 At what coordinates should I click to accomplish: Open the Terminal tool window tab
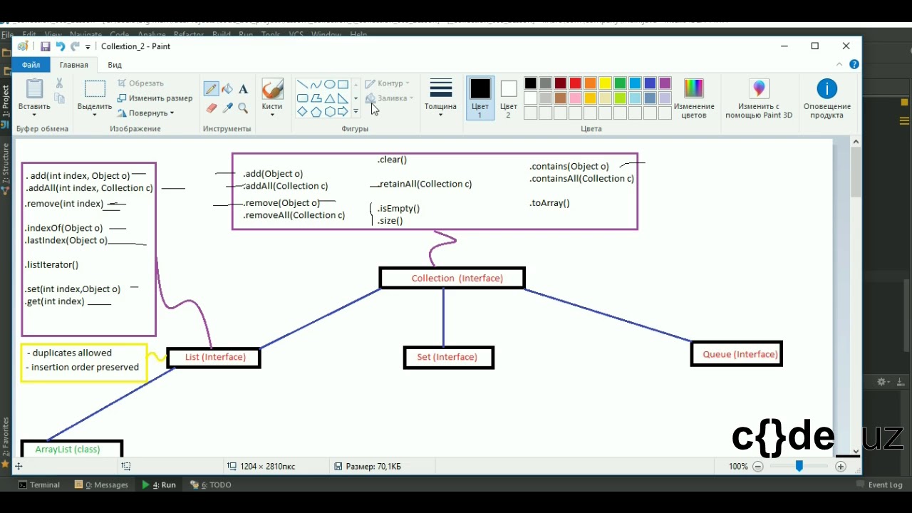[39, 484]
